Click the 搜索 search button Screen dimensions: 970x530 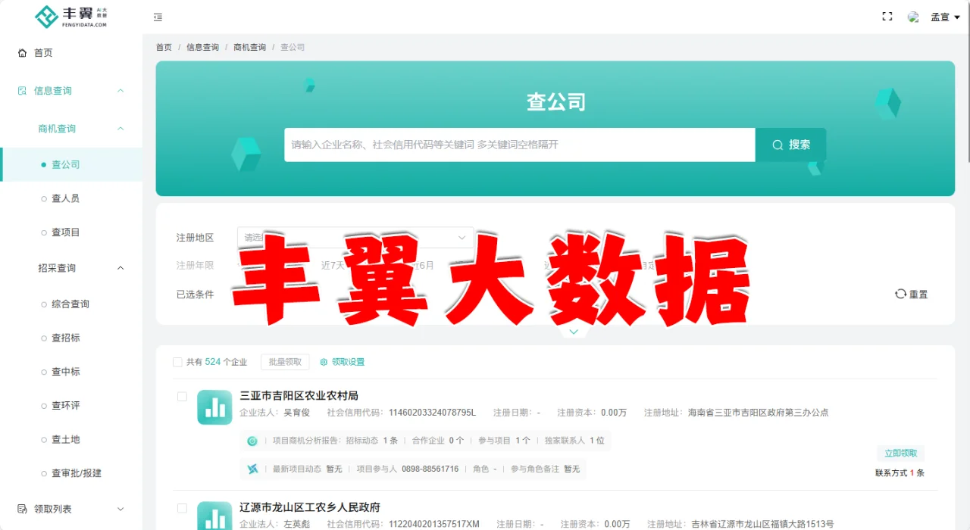point(790,145)
